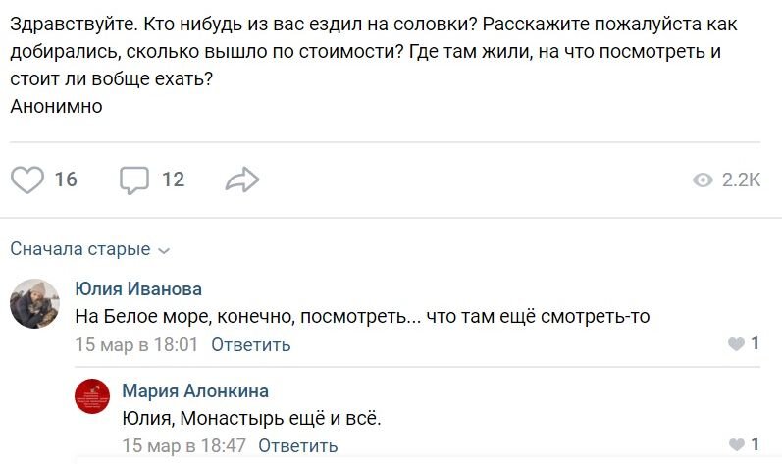Share the post using the arrow icon

coord(241,180)
